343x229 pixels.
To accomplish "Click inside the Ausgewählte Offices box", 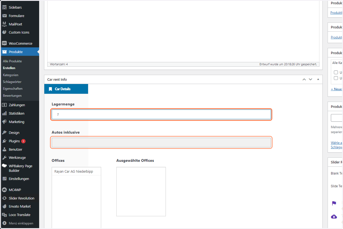I will click(x=141, y=192).
